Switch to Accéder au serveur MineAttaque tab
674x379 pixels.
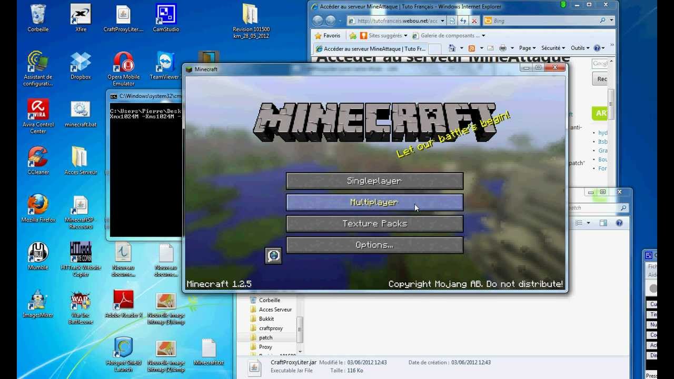click(370, 48)
